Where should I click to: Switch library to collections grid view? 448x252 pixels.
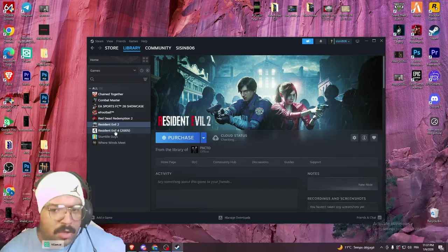tap(145, 60)
